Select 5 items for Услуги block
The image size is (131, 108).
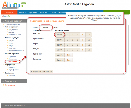point(83,50)
